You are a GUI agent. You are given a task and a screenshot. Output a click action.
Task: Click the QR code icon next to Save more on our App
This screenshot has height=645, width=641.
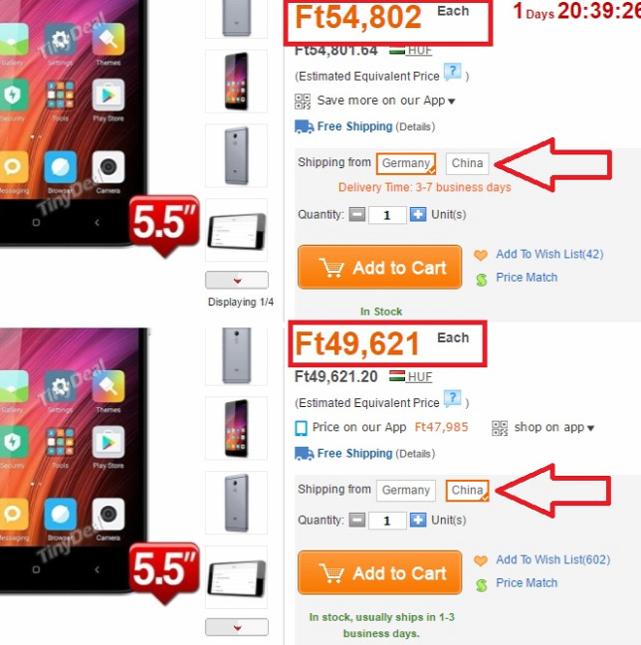point(303,102)
